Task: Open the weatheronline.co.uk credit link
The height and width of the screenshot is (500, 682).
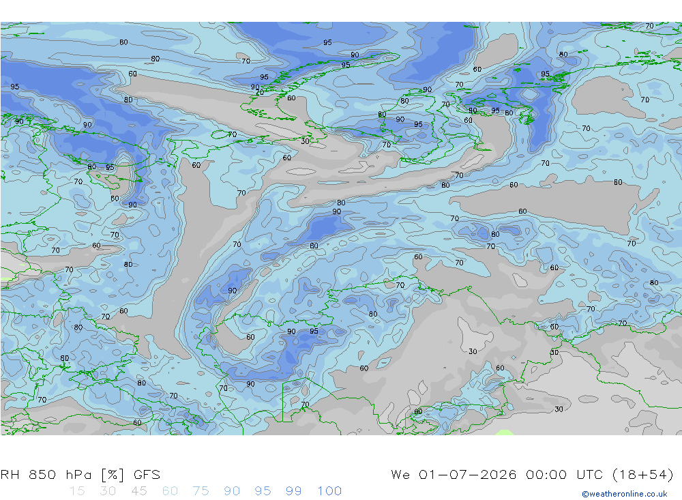Action: point(625,494)
